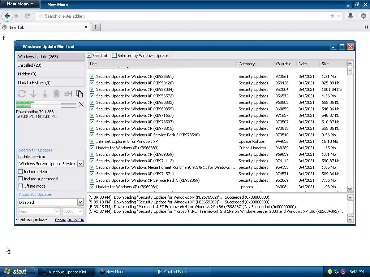370x277 pixels.
Task: Open the New Moon application menu
Action: pyautogui.click(x=20, y=4)
